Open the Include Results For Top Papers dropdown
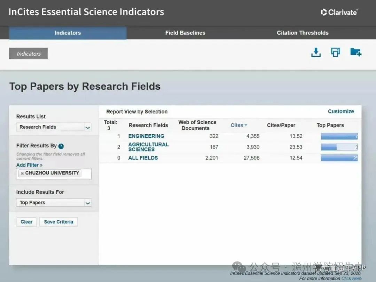 click(x=54, y=203)
